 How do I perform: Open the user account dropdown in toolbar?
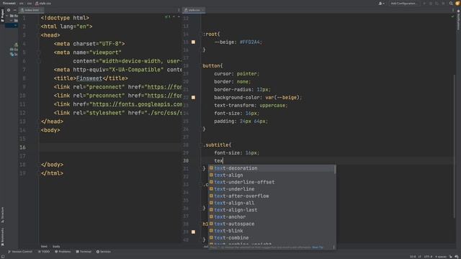pyautogui.click(x=381, y=4)
